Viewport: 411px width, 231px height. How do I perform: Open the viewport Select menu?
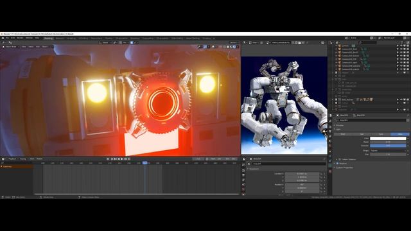[31, 47]
